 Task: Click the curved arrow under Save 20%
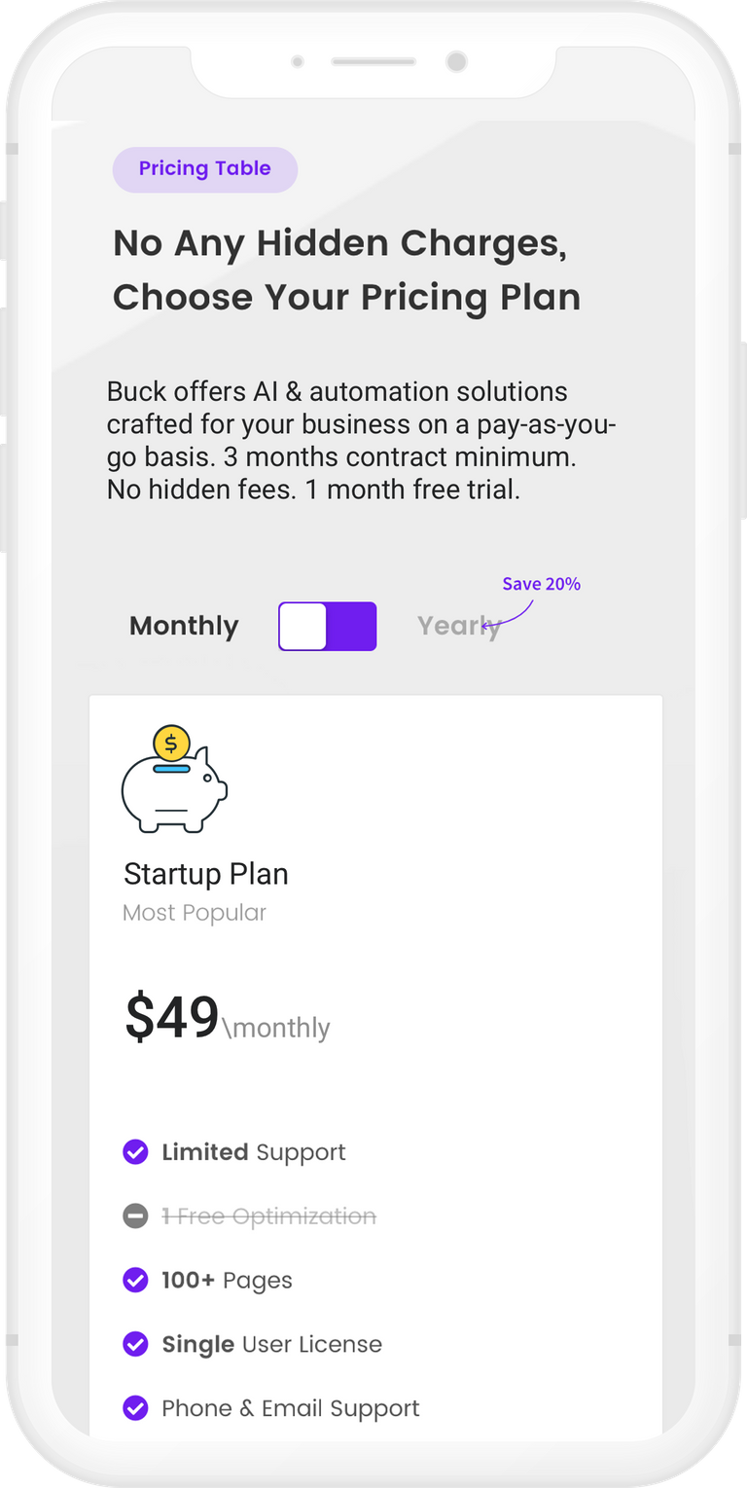(508, 614)
